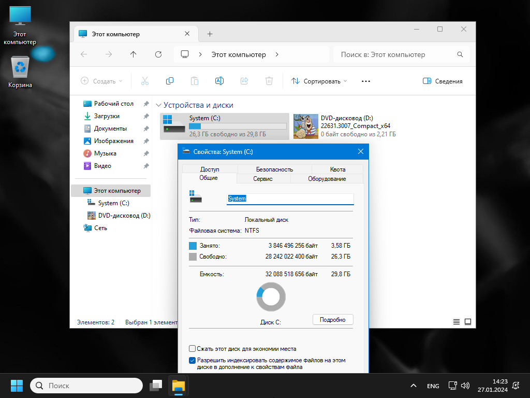Click the Copy icon in the toolbar
Image resolution: width=530 pixels, height=398 pixels.
click(x=170, y=81)
